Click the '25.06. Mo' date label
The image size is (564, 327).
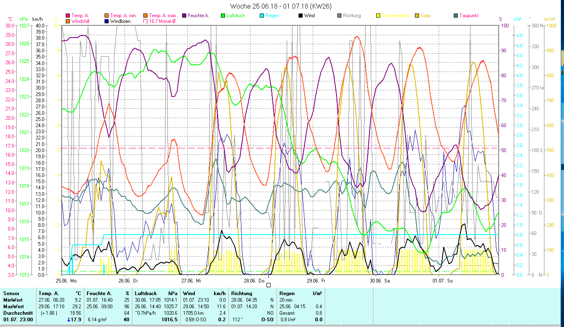(66, 281)
